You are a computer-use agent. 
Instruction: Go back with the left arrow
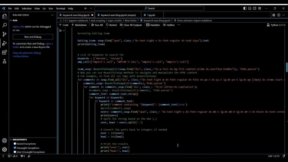point(86,8)
